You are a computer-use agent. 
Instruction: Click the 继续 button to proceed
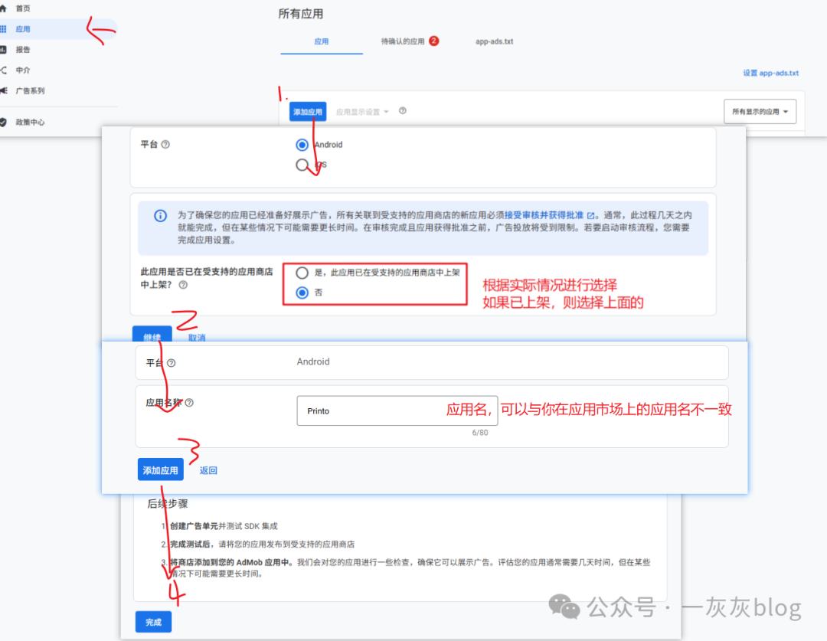pyautogui.click(x=152, y=337)
